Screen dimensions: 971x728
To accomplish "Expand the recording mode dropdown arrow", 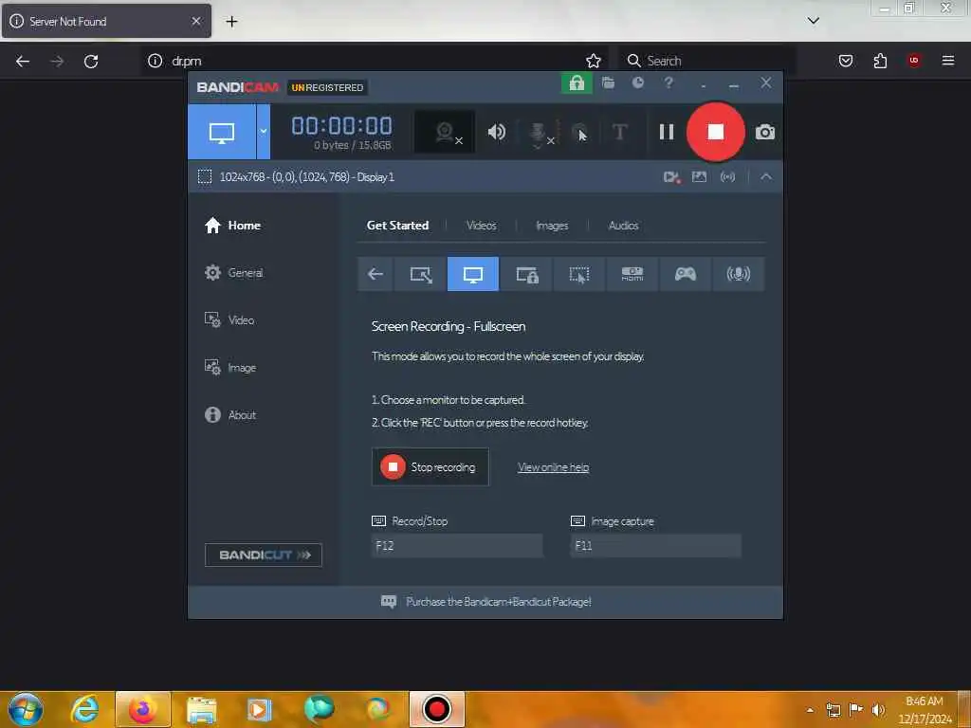I will (x=264, y=132).
